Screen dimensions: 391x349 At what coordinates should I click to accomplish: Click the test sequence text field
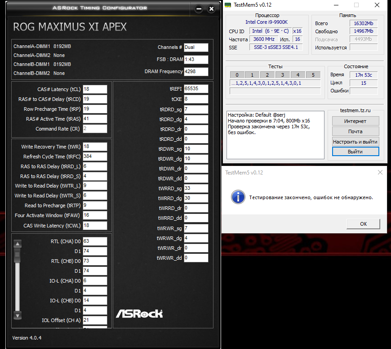pyautogui.click(x=275, y=83)
